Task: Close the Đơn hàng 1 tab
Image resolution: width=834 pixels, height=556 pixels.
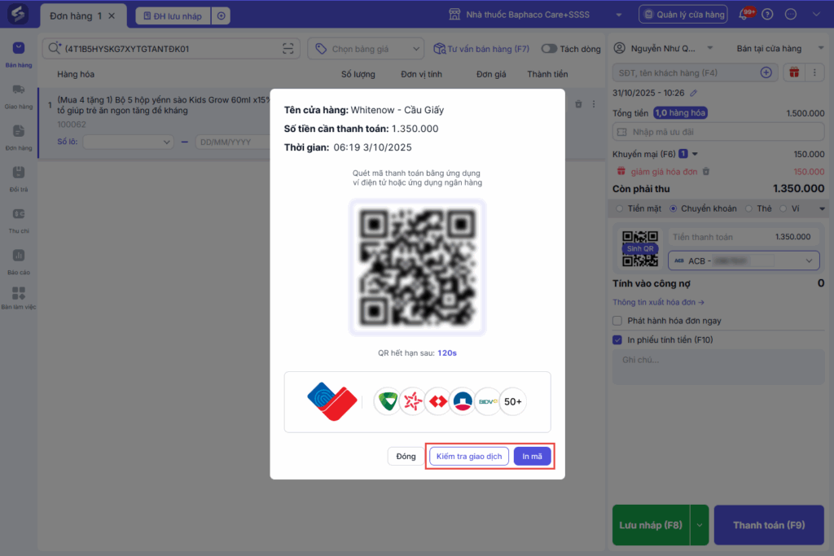Action: click(x=112, y=16)
